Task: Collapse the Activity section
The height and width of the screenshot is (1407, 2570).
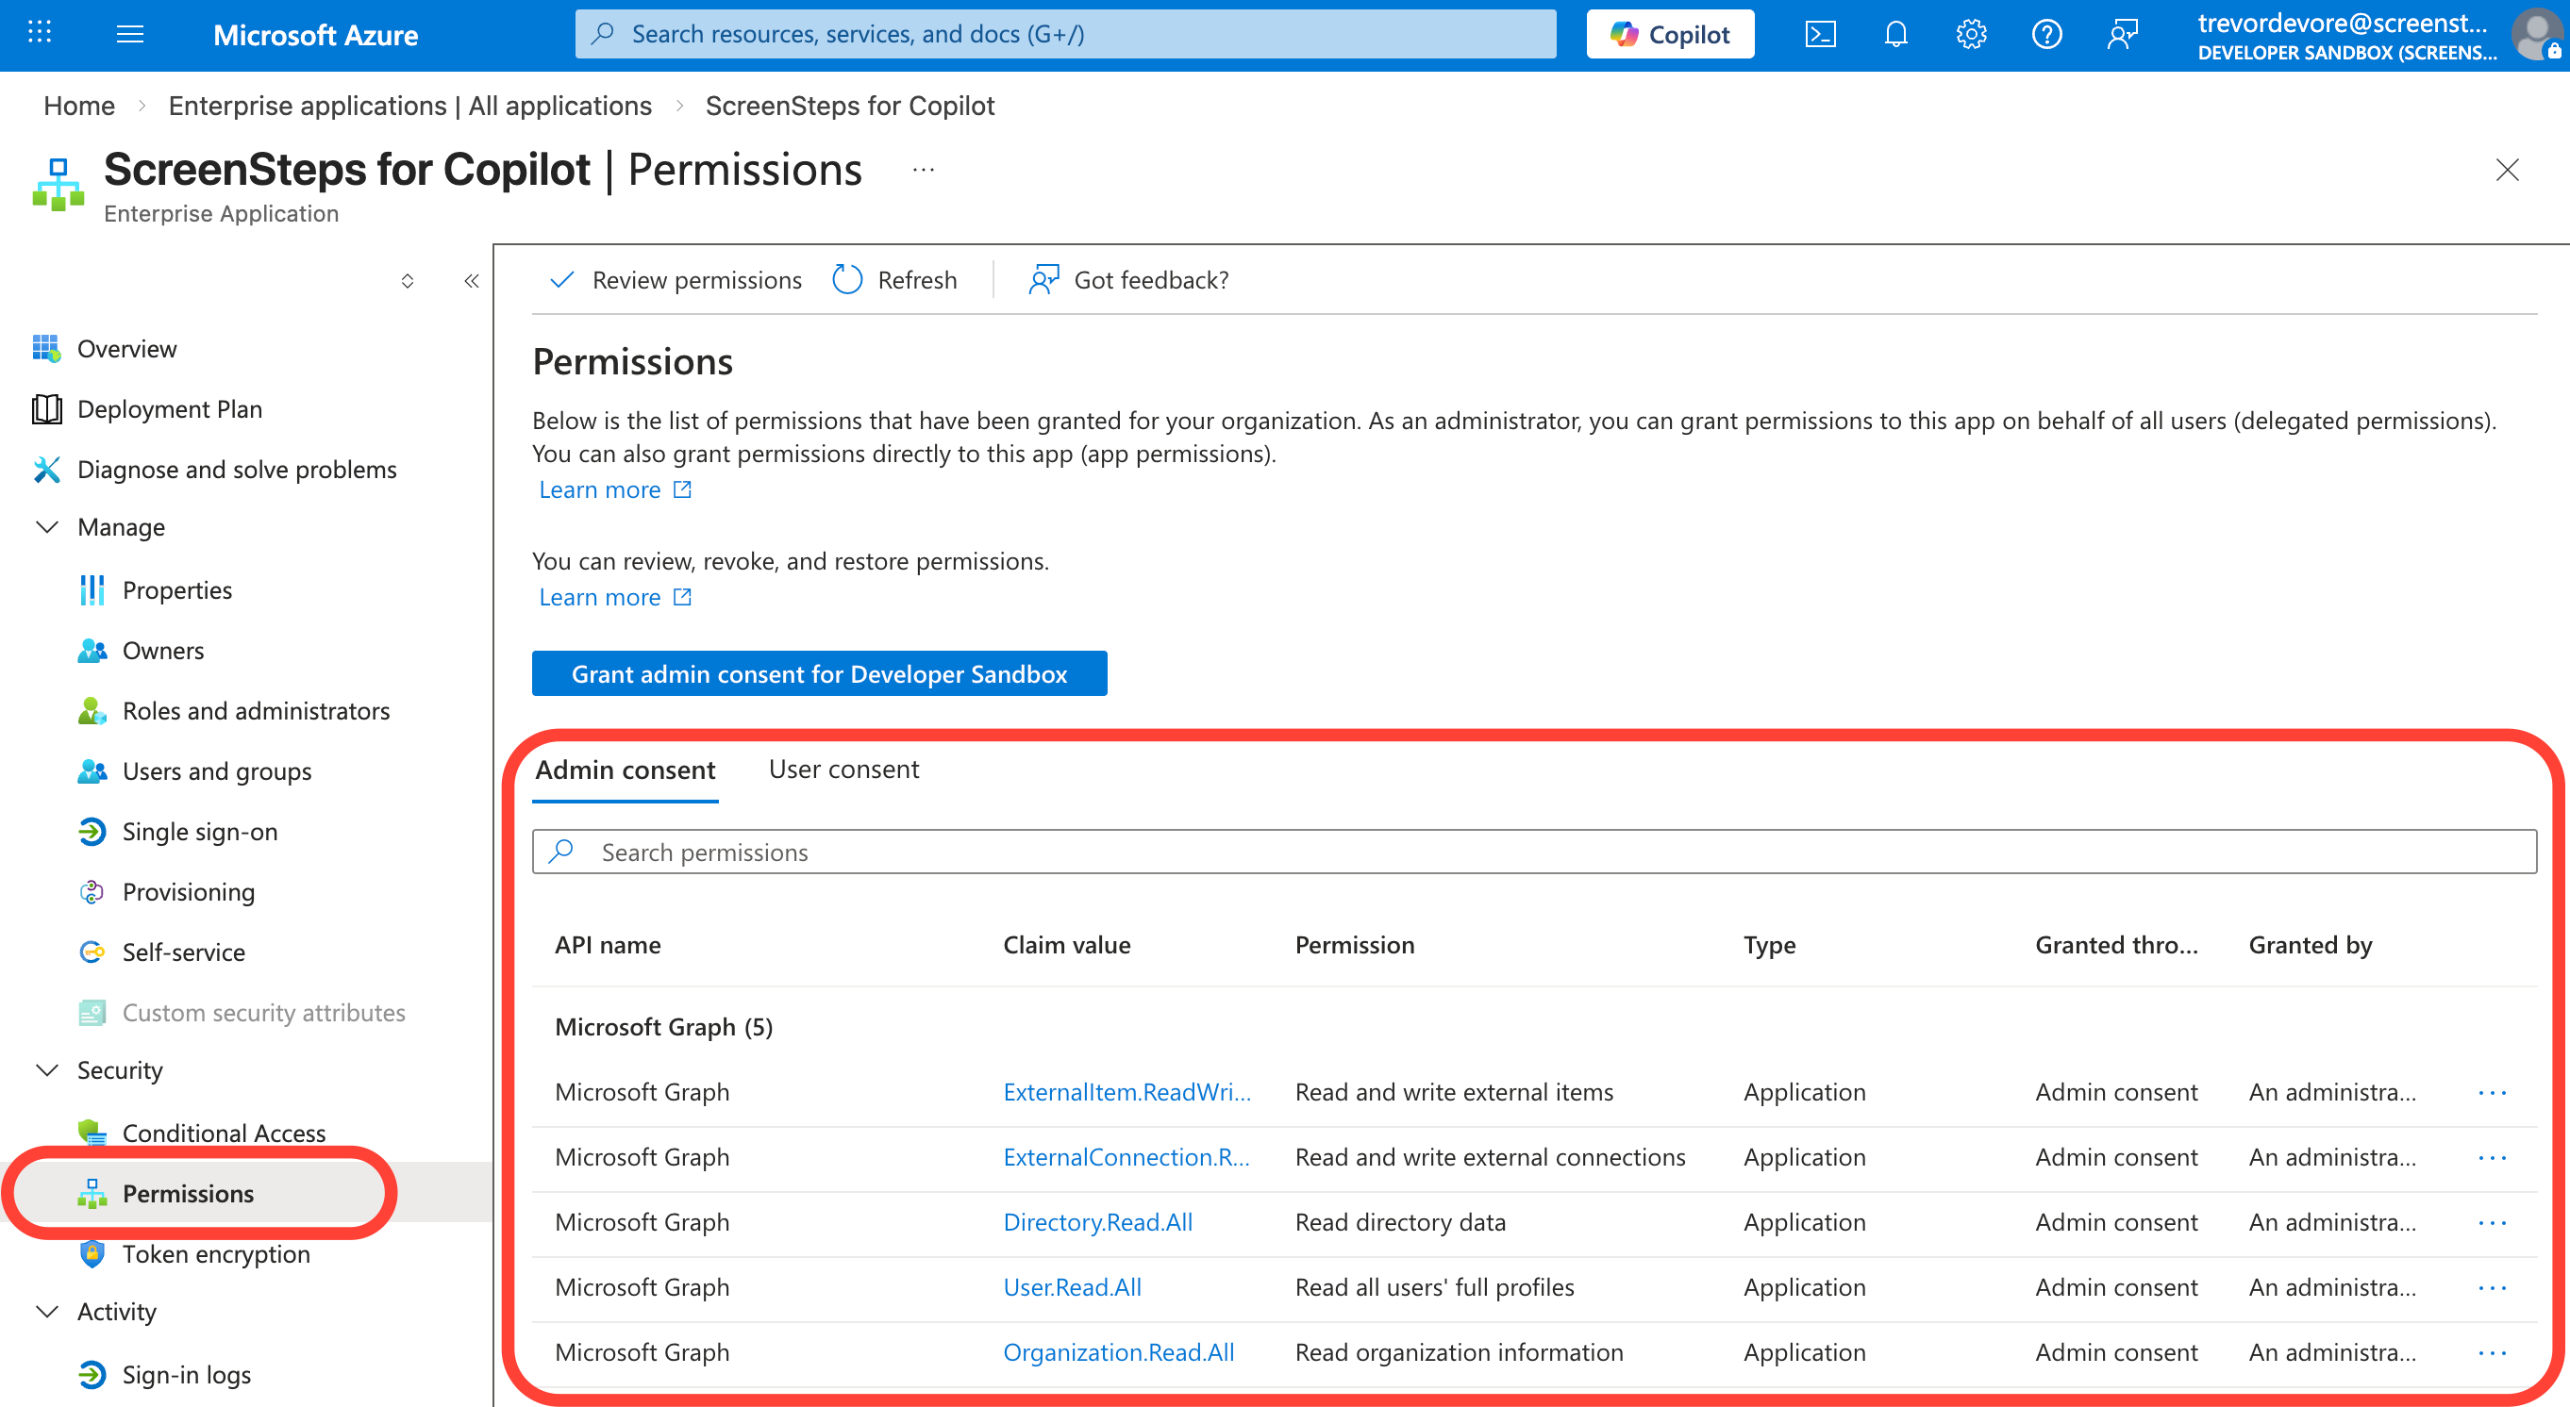Action: pyautogui.click(x=47, y=1311)
